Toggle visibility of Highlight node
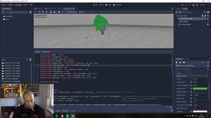 (208, 22)
